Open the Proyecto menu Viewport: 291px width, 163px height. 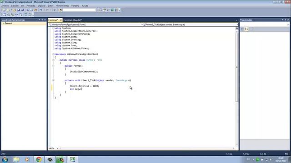pos(31,6)
